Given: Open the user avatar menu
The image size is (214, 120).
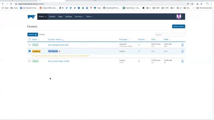Looking at the screenshot, I should tap(180, 17).
